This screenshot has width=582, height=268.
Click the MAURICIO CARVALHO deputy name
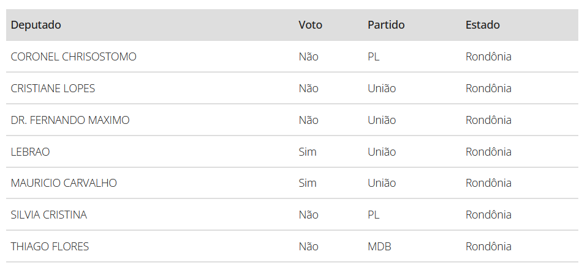[x=64, y=183]
